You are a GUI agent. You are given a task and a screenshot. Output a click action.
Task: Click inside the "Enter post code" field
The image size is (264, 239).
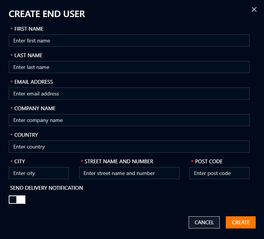click(x=219, y=173)
